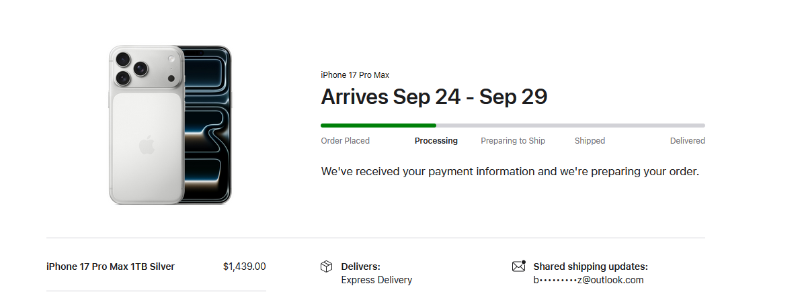This screenshot has width=804, height=294.
Task: Select the Delivered step label
Action: (687, 141)
